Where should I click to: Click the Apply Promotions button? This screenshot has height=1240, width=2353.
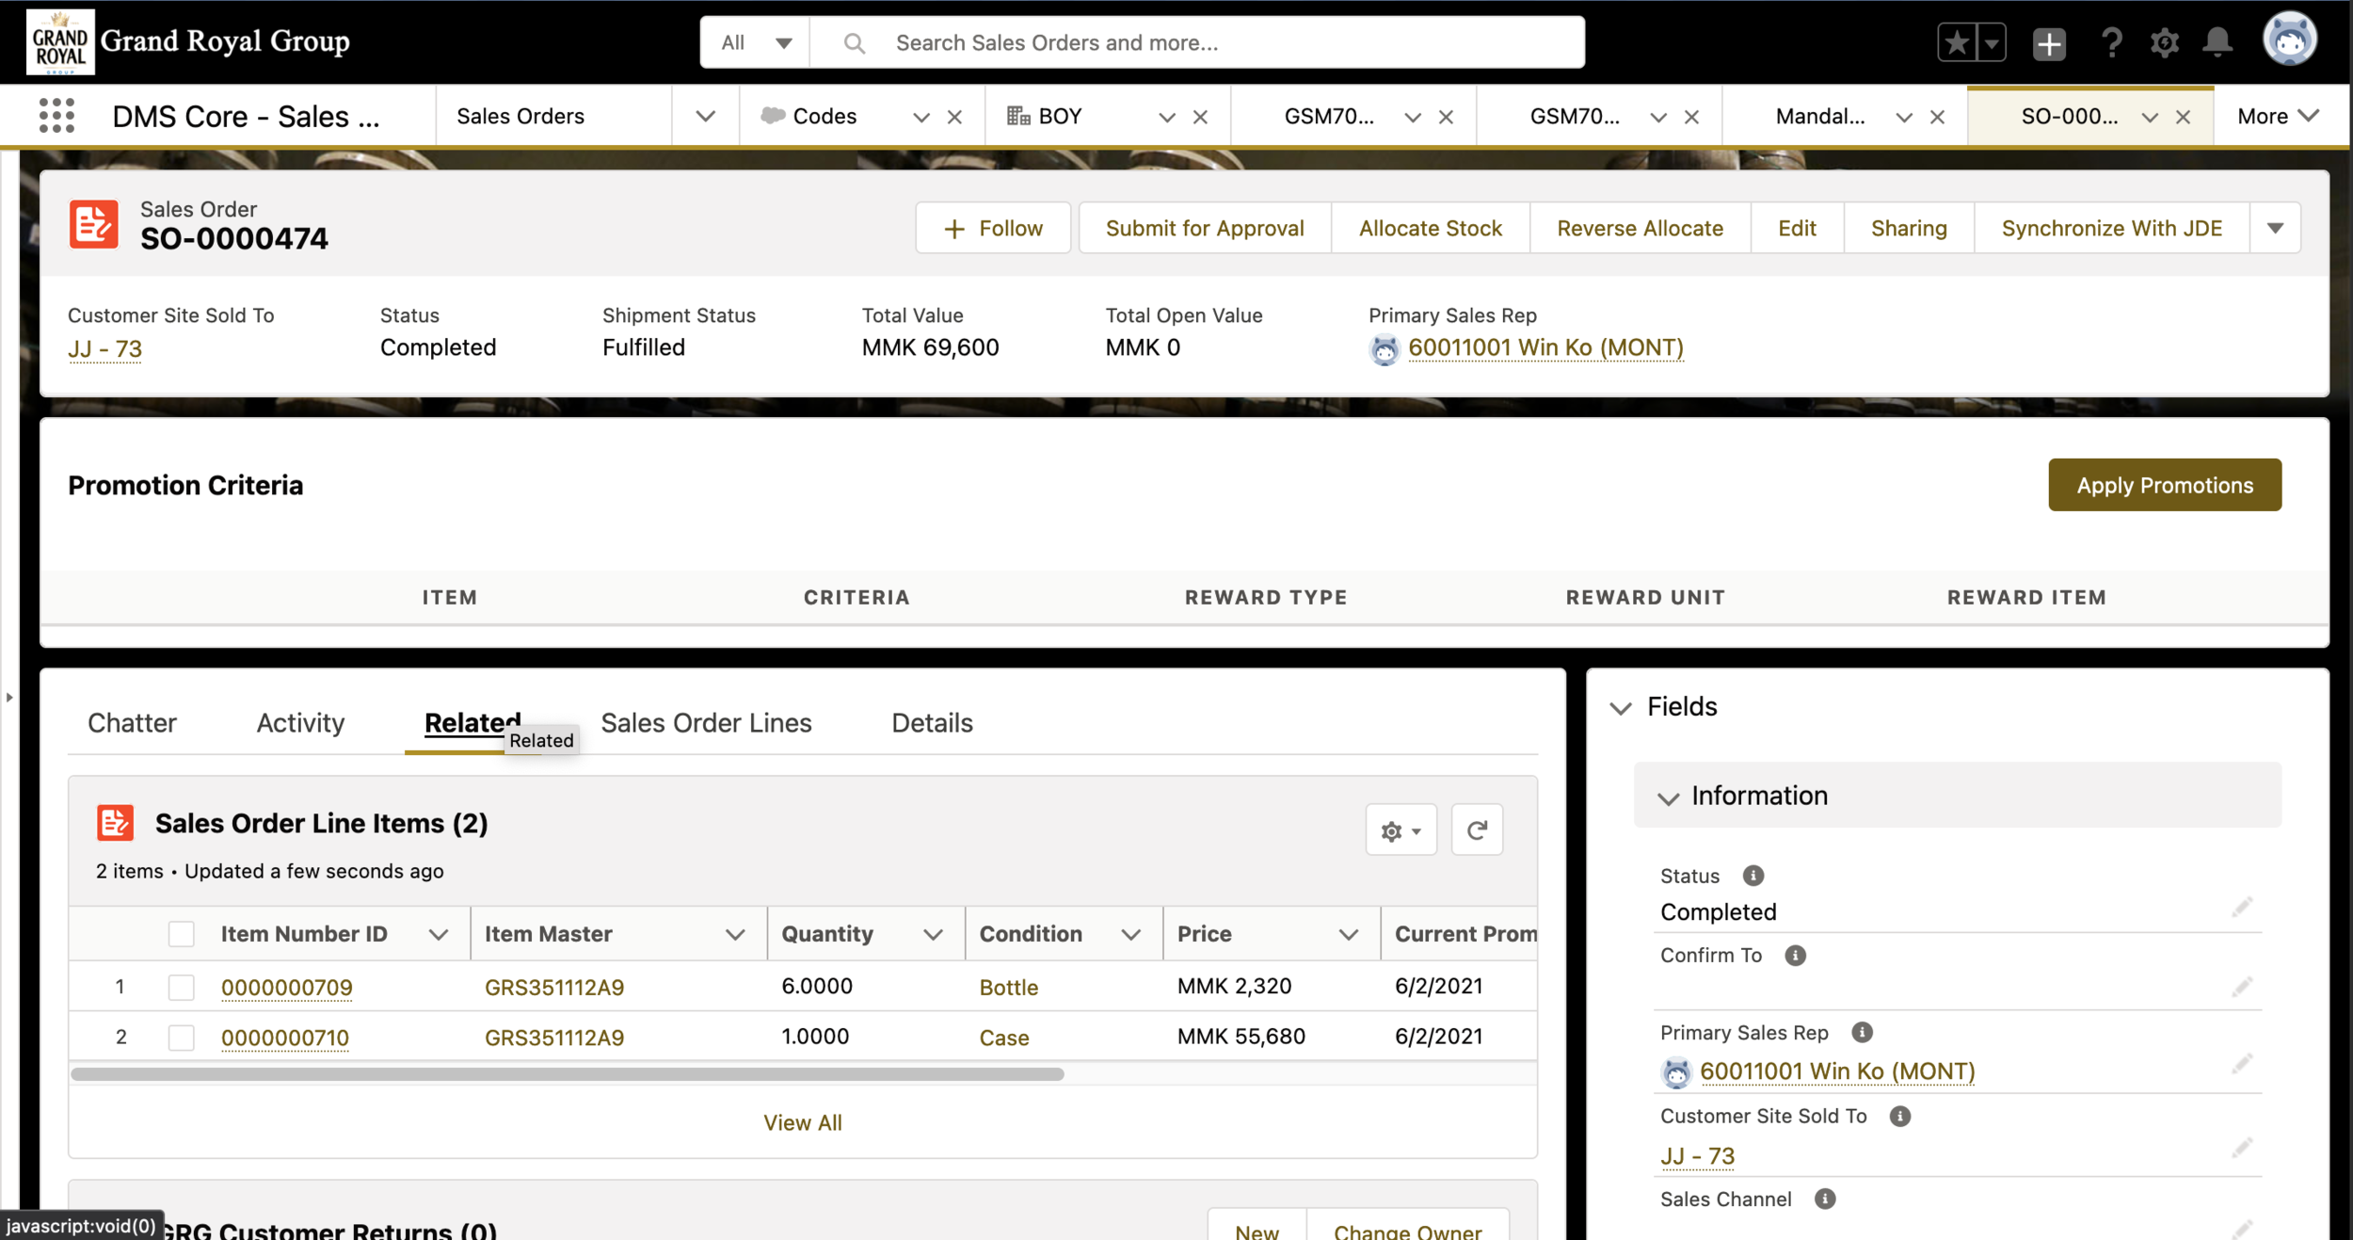click(2164, 485)
